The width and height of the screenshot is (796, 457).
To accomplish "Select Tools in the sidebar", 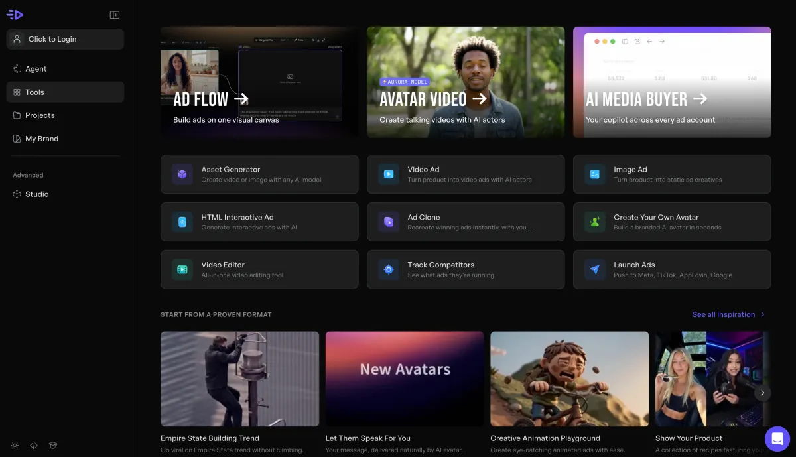I will pos(65,92).
